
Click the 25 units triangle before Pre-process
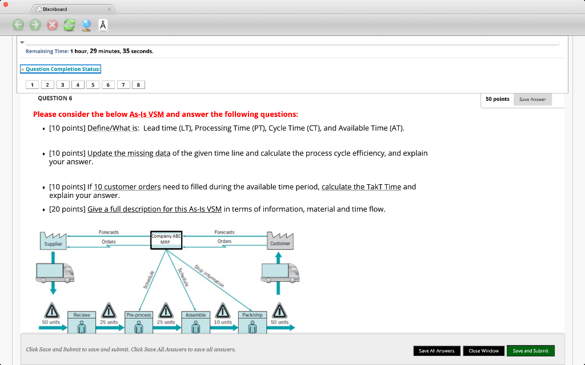(109, 311)
